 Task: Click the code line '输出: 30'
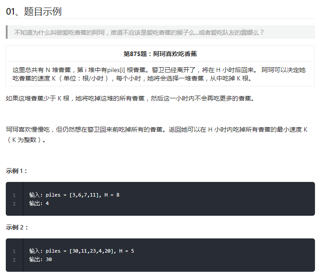click(x=40, y=259)
